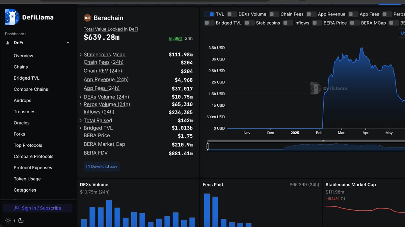Open Categories page
This screenshot has height=227, width=405.
pos(25,190)
